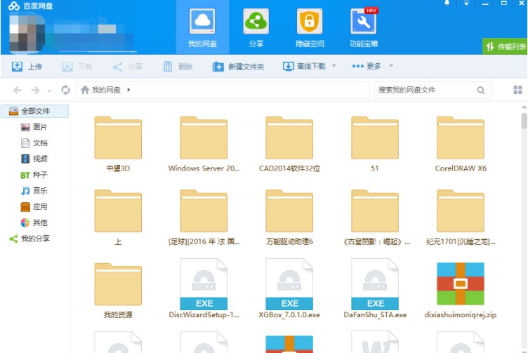Click the notification bell icon
Screen dimensions: 528x353
(447, 3)
